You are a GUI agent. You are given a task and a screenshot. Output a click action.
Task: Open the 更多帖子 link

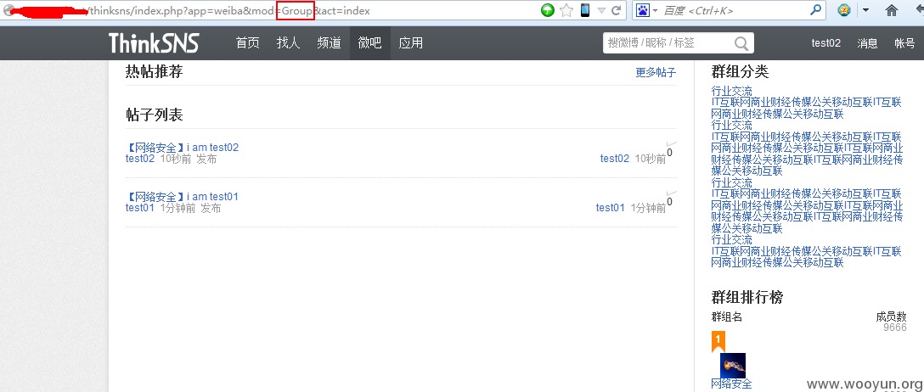click(x=656, y=72)
